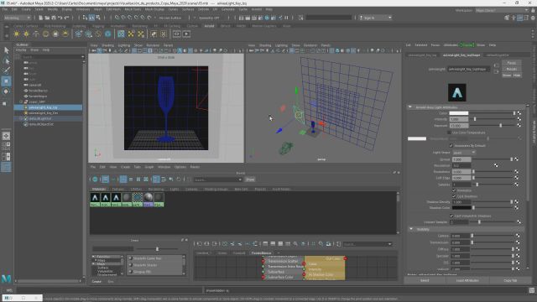537x302 pixels.
Task: Click the map button next to Exposure attribute
Action: [x=519, y=126]
